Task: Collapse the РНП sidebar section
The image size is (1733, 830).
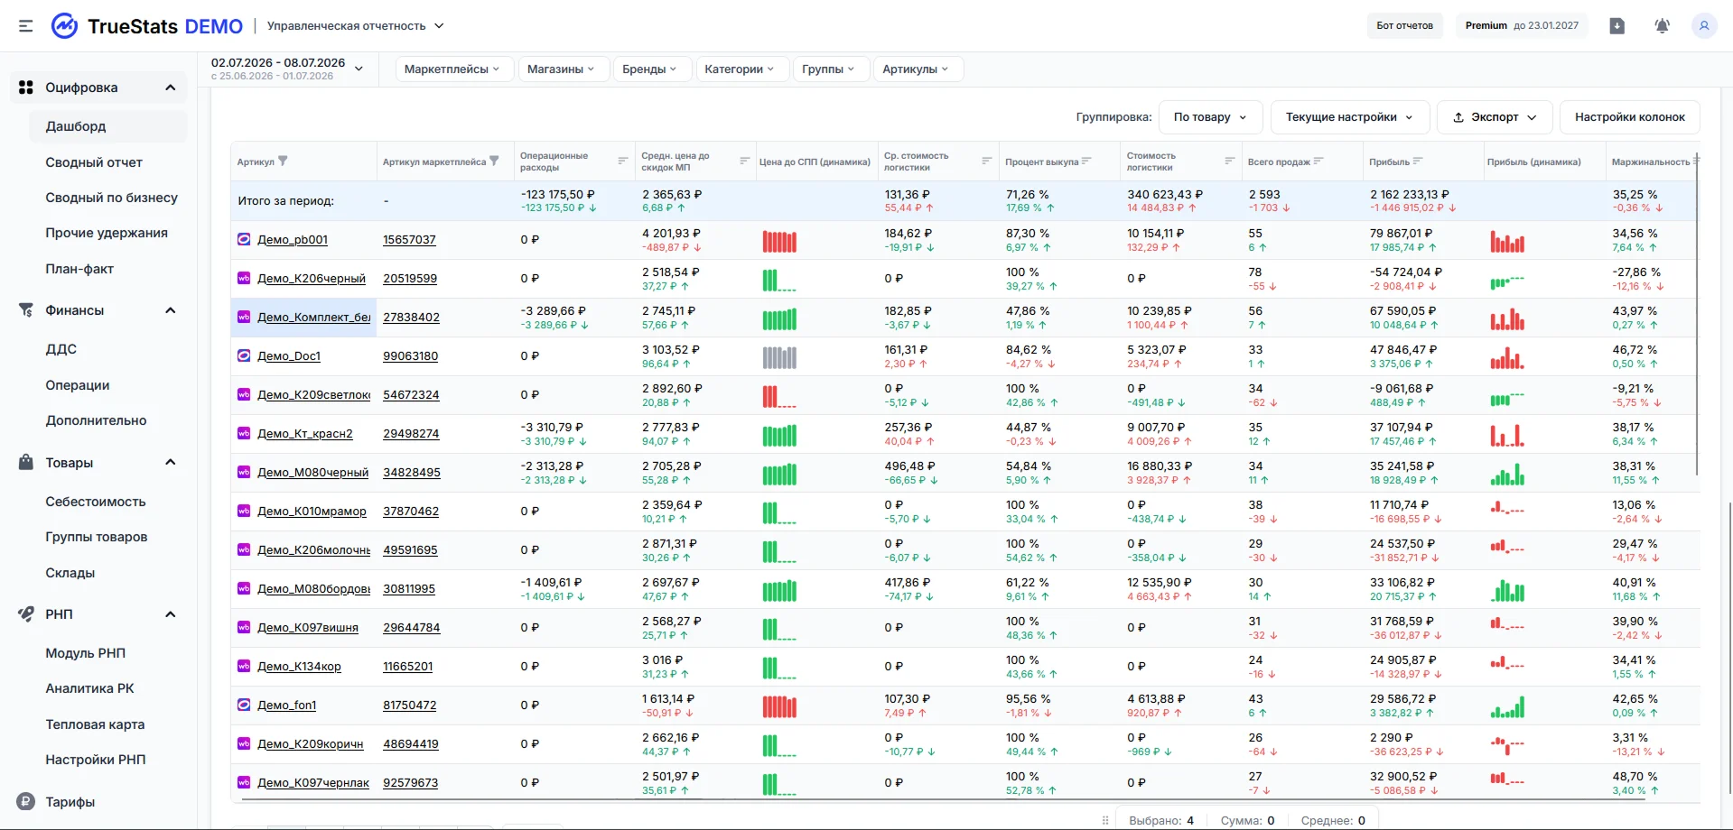Action: [x=170, y=614]
